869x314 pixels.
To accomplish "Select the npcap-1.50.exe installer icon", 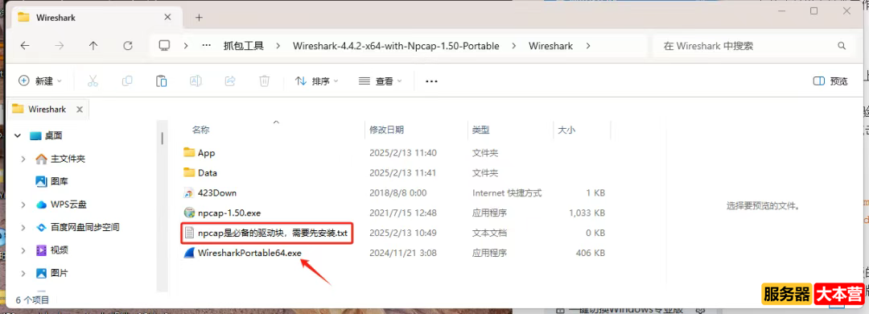I will pos(190,213).
